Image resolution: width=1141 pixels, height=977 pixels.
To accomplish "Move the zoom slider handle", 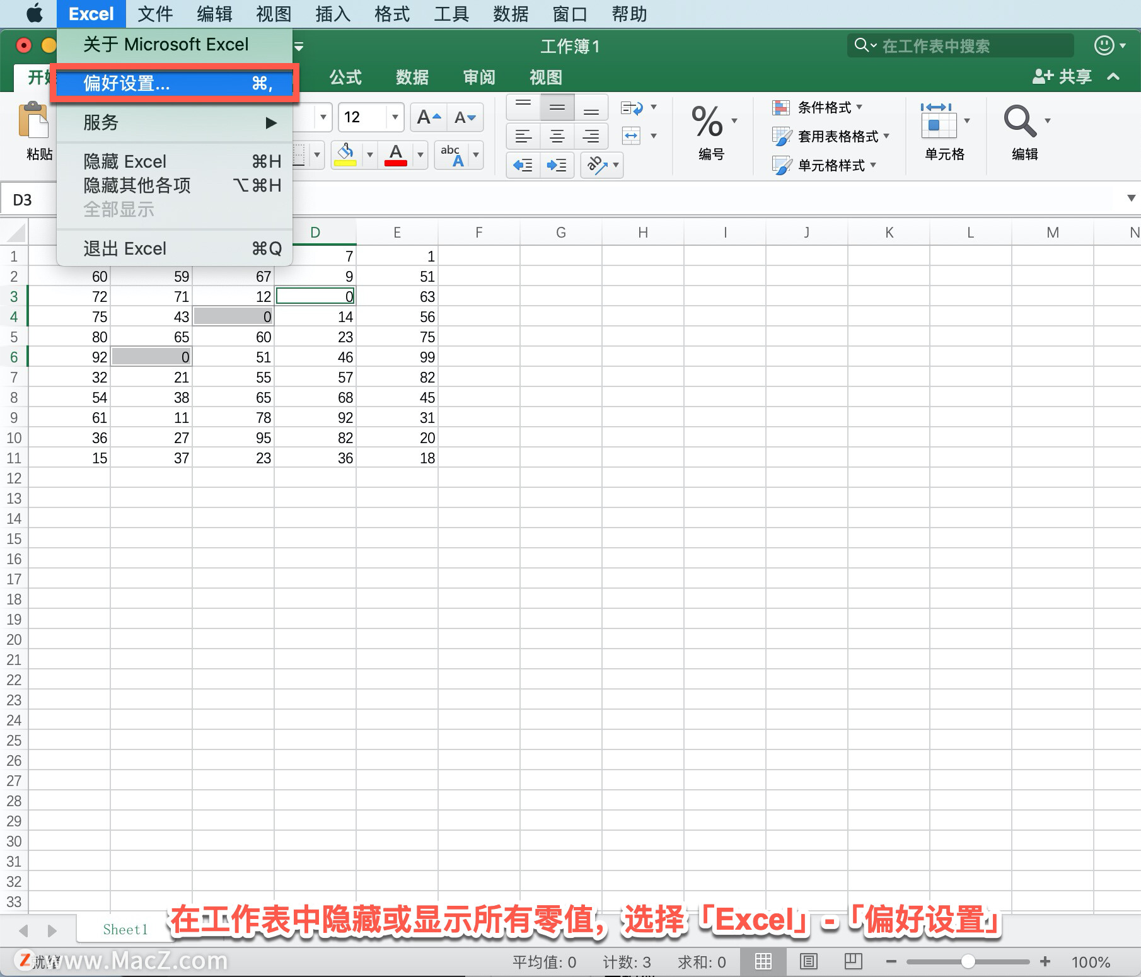I will 968,961.
